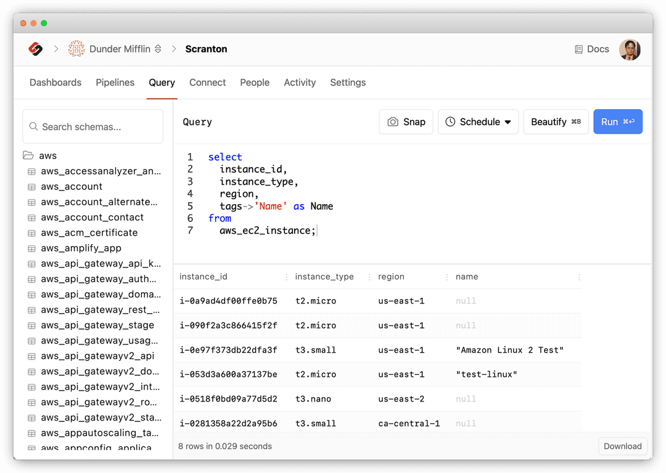The width and height of the screenshot is (666, 473).
Task: Click the table icon beside aws_acm_certificate
Action: click(x=31, y=232)
